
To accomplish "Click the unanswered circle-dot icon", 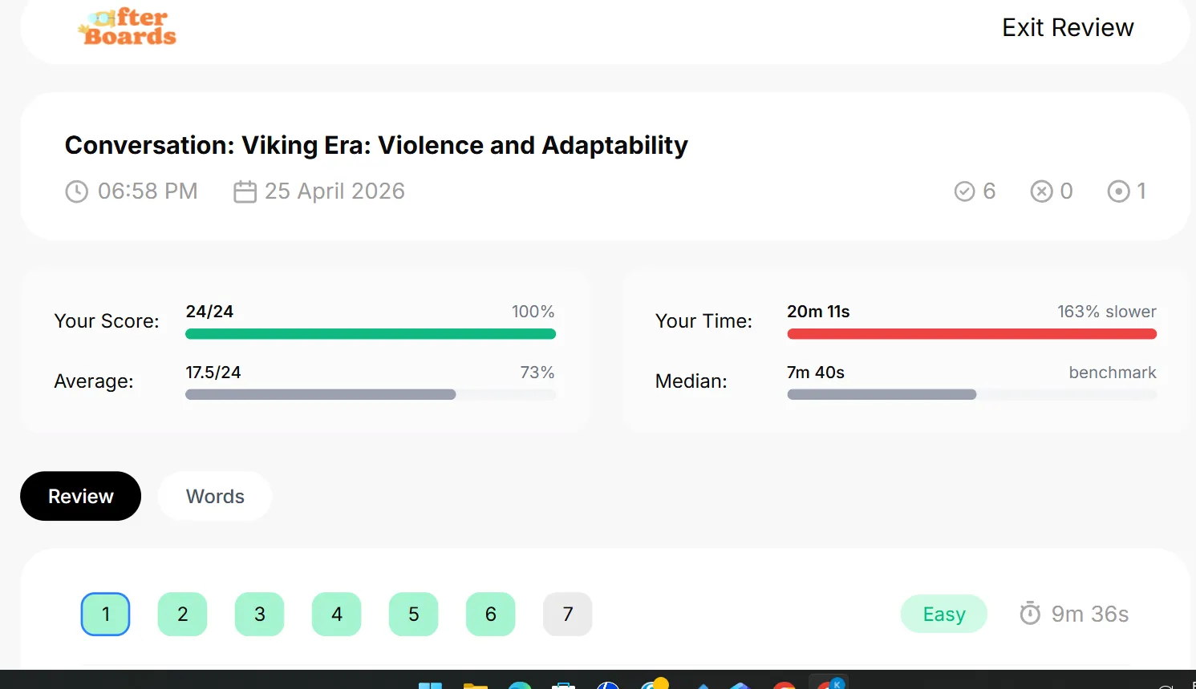I will click(x=1118, y=191).
